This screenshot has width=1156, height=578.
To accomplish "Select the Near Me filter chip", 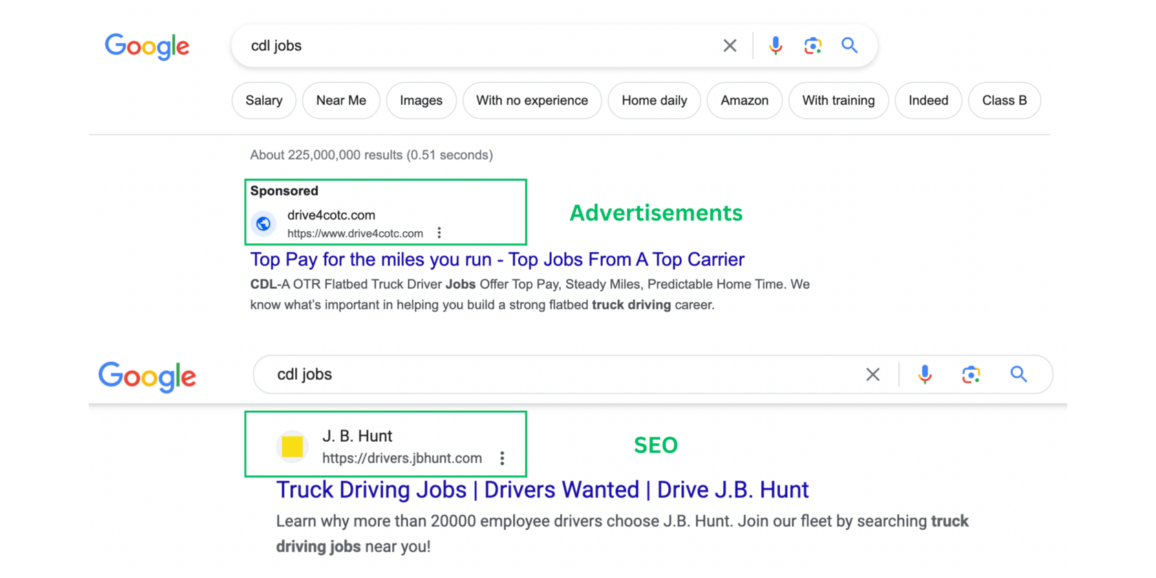I will tap(341, 100).
